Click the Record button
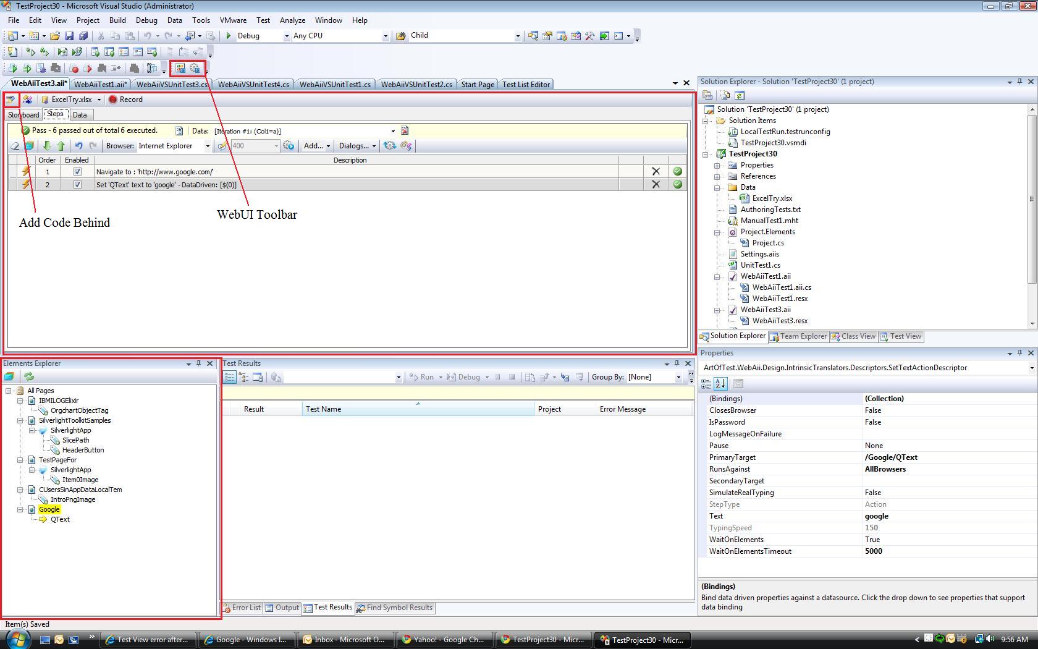 tap(125, 100)
